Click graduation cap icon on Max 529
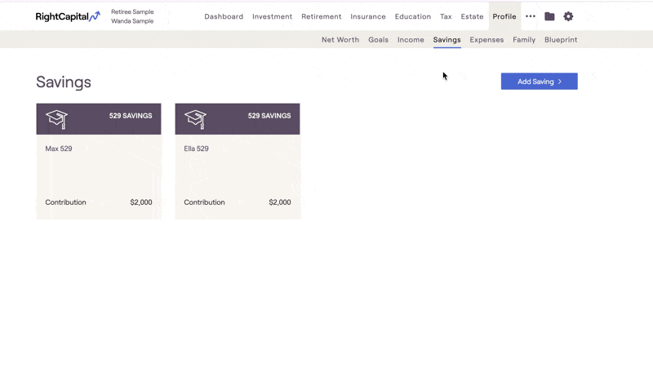The image size is (653, 377). pos(56,119)
